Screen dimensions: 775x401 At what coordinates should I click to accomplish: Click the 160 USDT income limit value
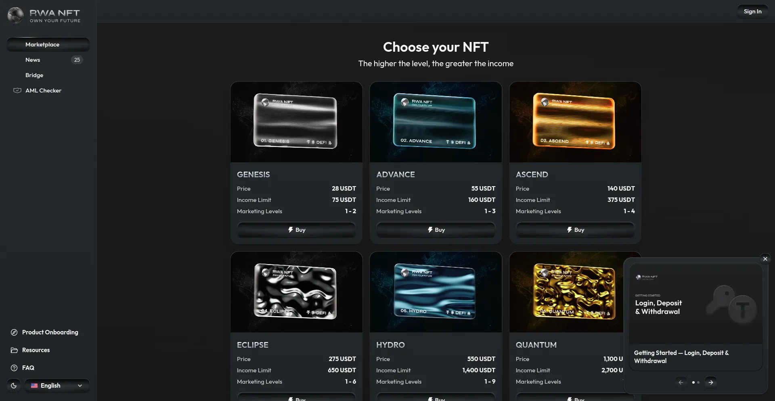click(x=482, y=200)
